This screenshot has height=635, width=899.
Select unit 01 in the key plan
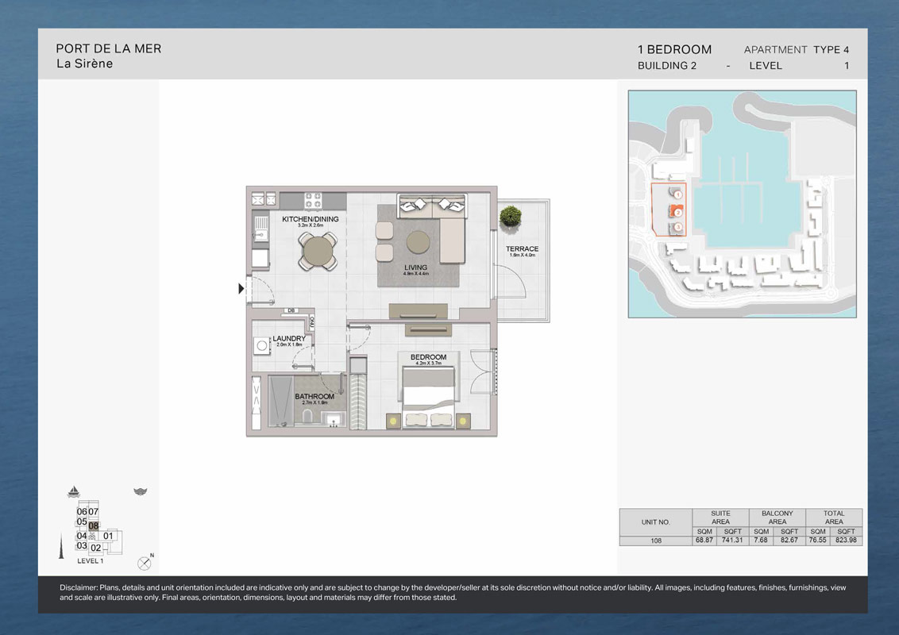[109, 536]
